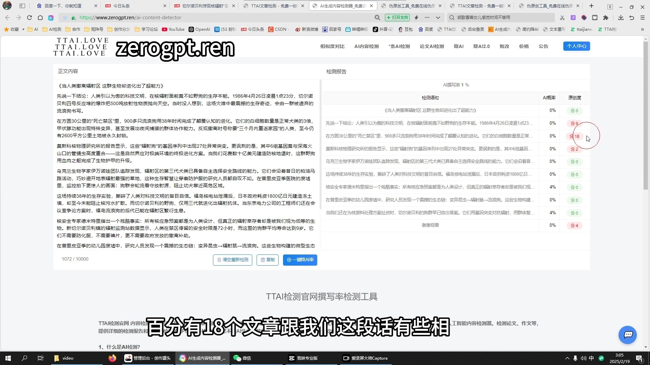Open a new browser tab with plus
Screen dimensions: 650x365
pos(591,6)
